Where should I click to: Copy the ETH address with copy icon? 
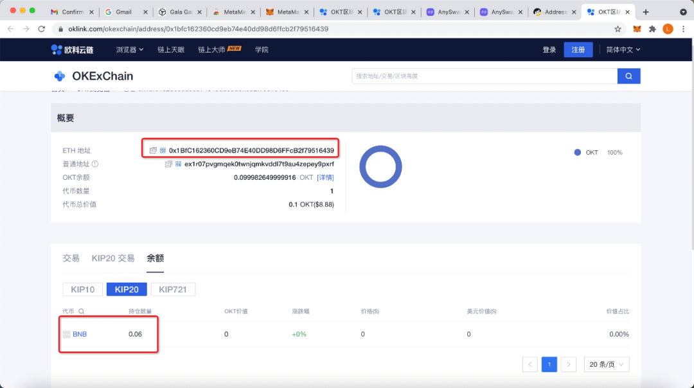tap(153, 150)
